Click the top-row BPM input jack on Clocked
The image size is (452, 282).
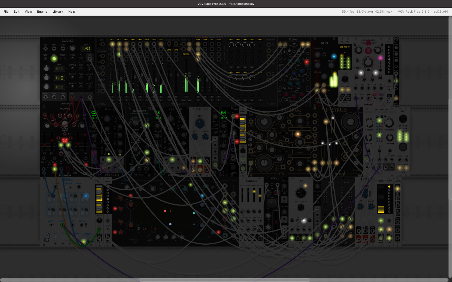pyautogui.click(x=63, y=49)
